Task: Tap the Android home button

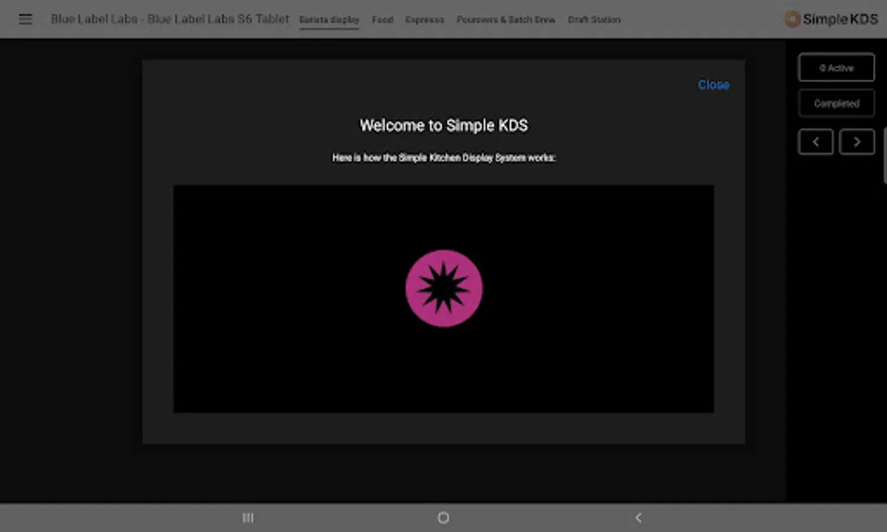Action: point(443,518)
